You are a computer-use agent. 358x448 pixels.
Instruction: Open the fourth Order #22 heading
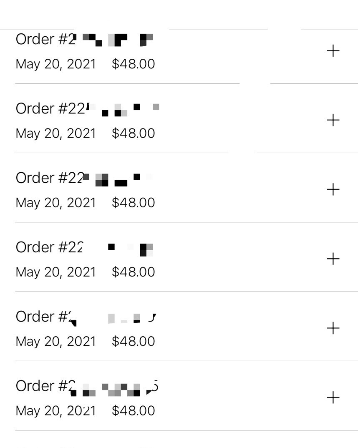pos(84,247)
